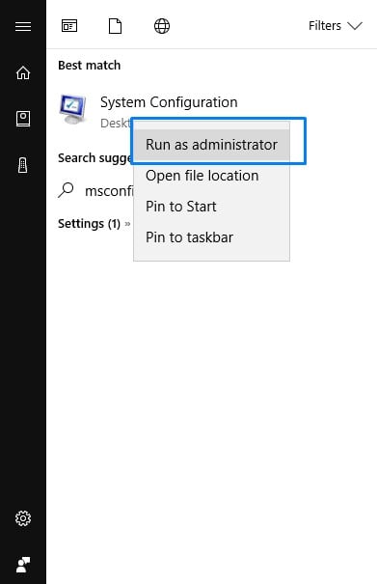Click the System Configuration app icon

73,109
